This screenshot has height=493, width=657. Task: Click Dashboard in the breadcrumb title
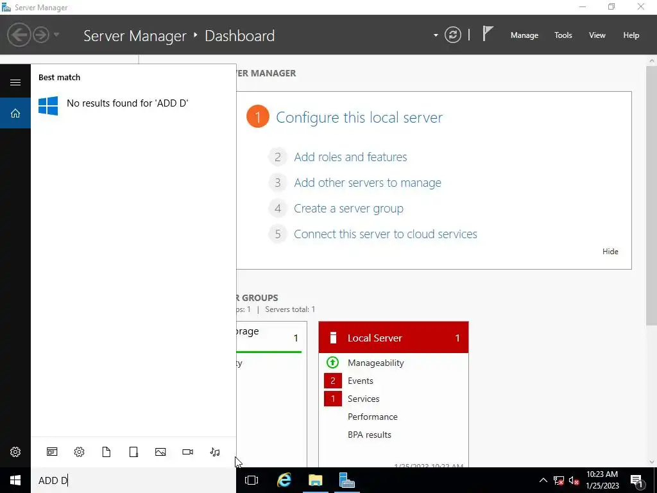click(240, 36)
